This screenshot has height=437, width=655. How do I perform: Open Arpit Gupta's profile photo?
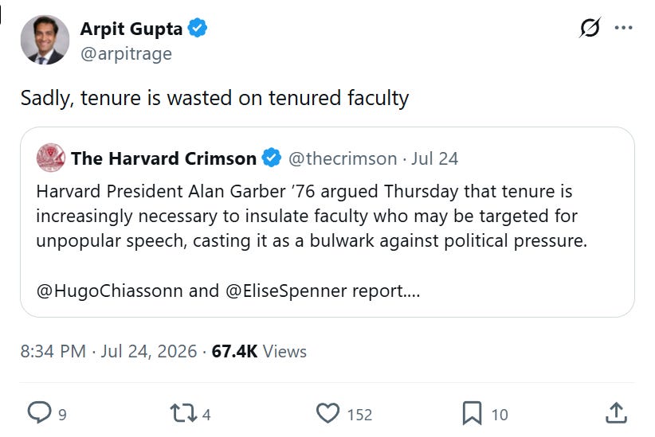click(45, 40)
